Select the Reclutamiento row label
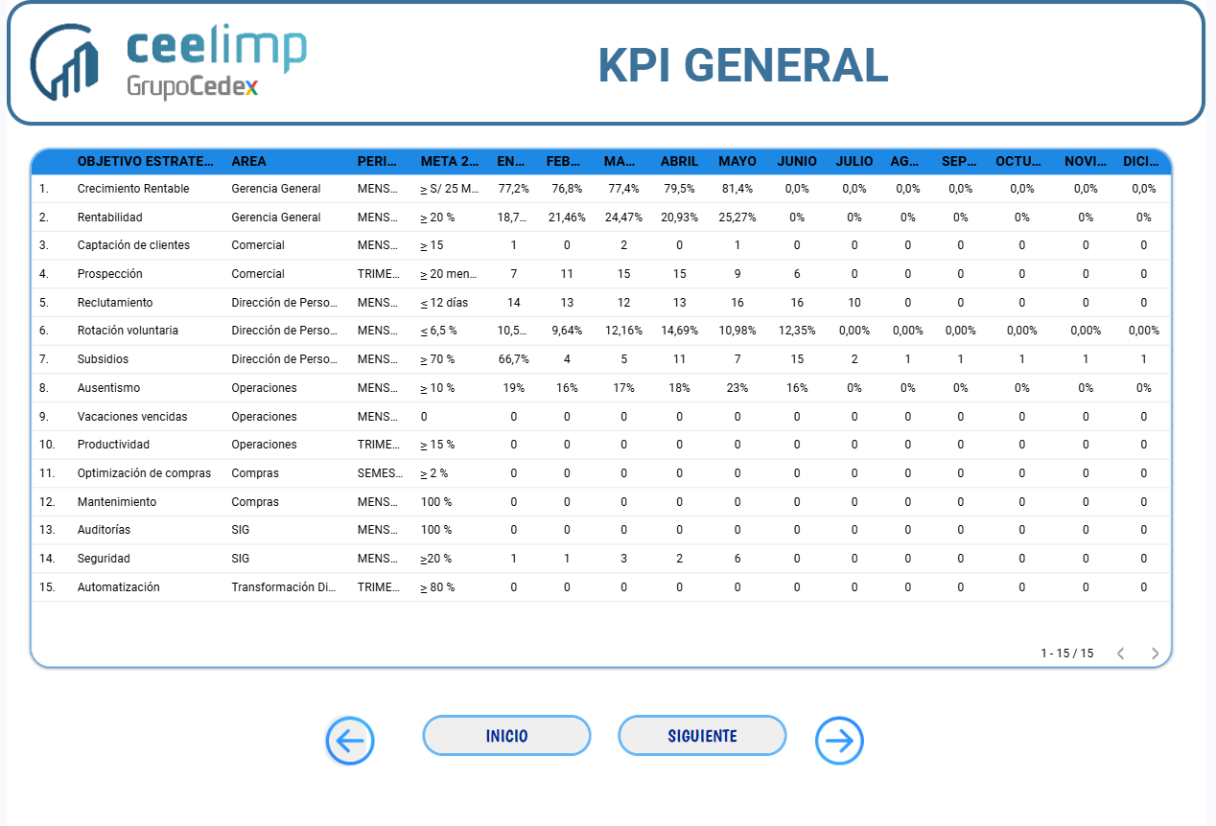The width and height of the screenshot is (1216, 826). pyautogui.click(x=115, y=303)
